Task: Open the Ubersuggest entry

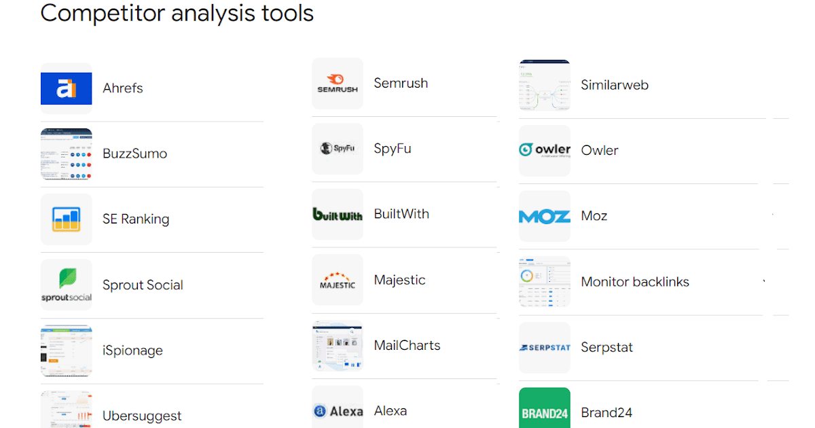Action: [141, 415]
